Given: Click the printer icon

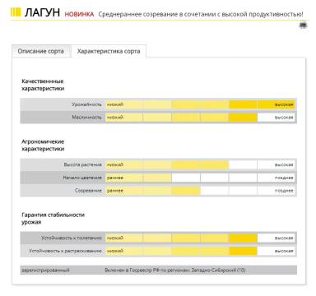Looking at the screenshot, I should click(x=303, y=25).
